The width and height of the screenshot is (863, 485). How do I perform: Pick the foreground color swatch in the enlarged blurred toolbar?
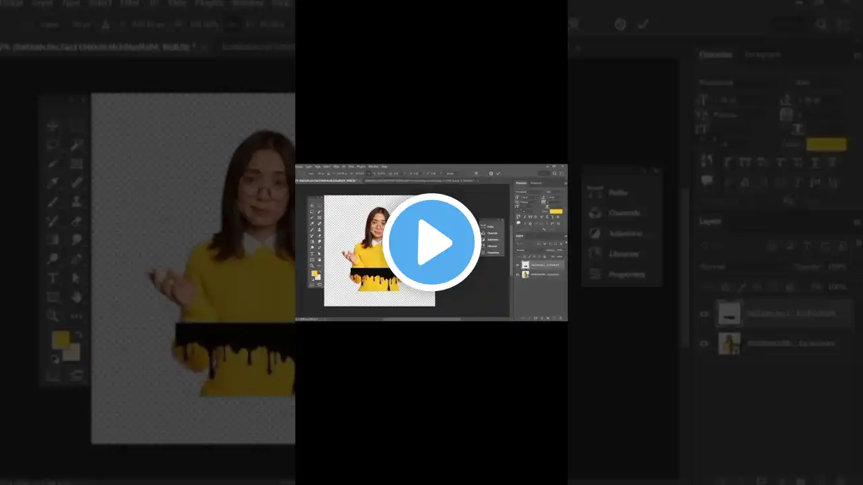click(61, 340)
